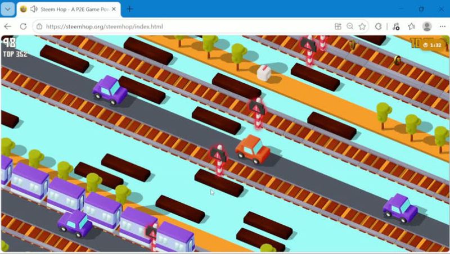Select the Steem Hop tab title

click(75, 9)
